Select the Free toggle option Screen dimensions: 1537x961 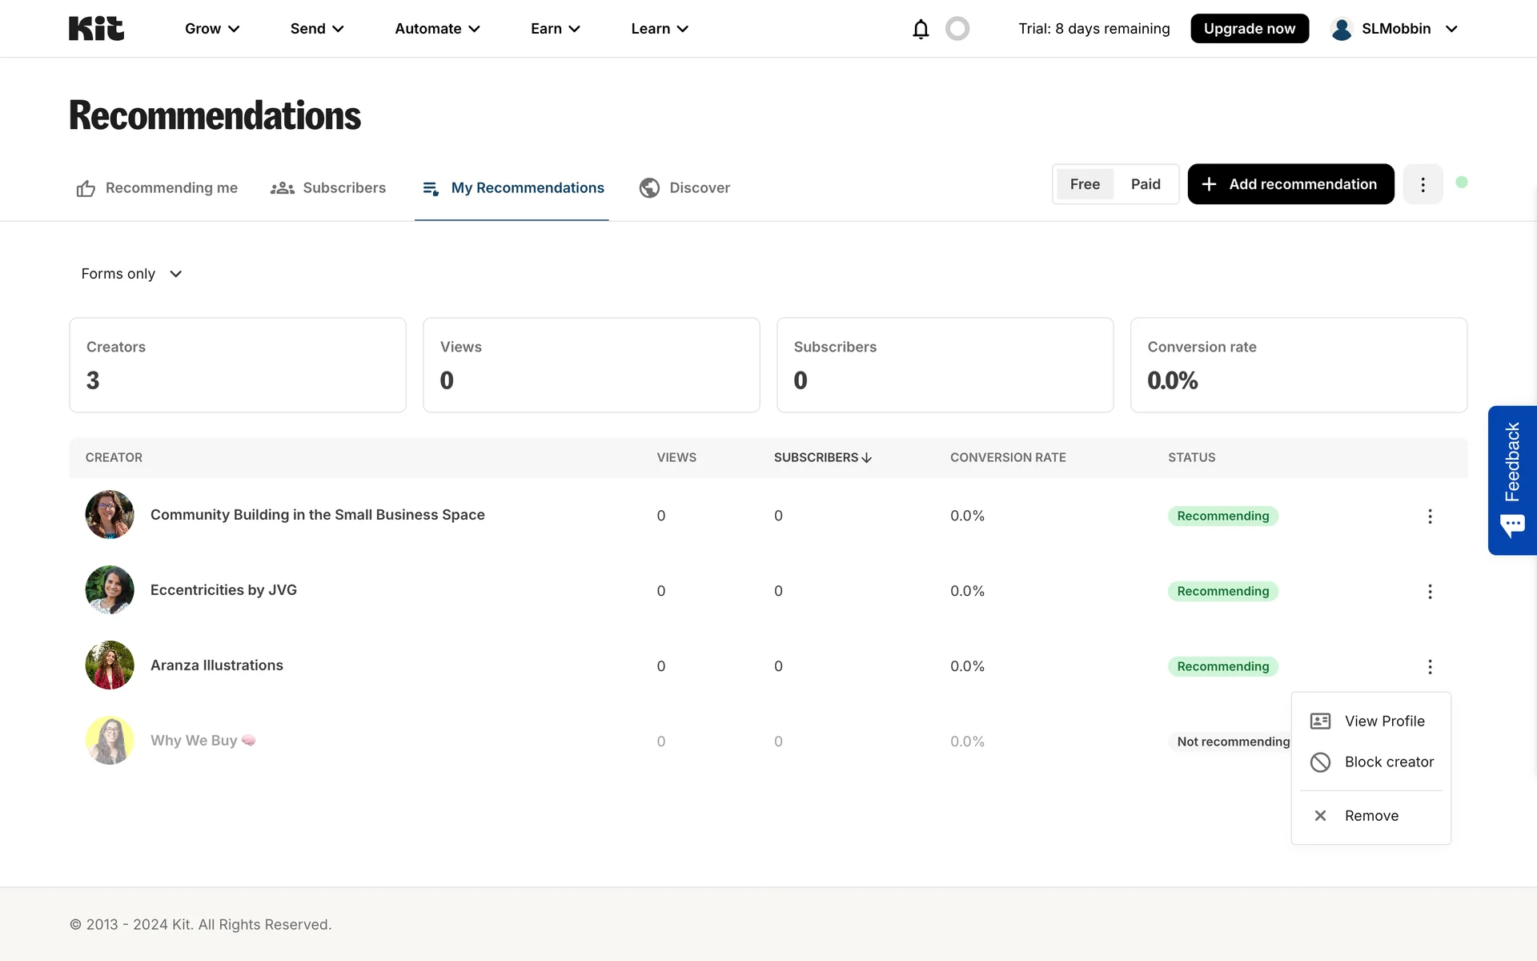(x=1085, y=184)
